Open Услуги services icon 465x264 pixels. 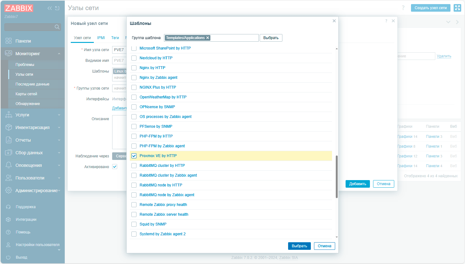[9, 115]
